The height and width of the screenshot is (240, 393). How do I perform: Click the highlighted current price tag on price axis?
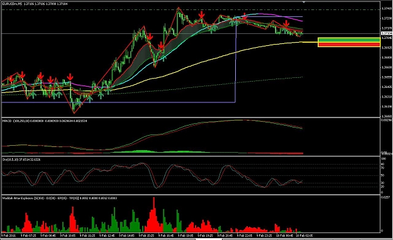click(x=386, y=33)
